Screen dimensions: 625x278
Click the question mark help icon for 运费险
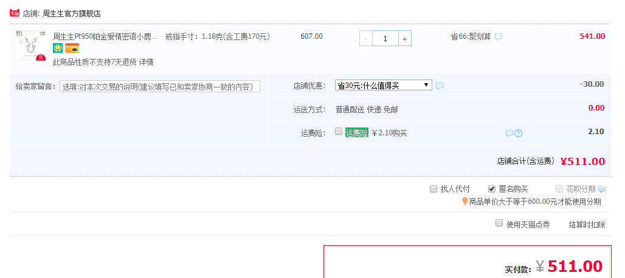[518, 133]
